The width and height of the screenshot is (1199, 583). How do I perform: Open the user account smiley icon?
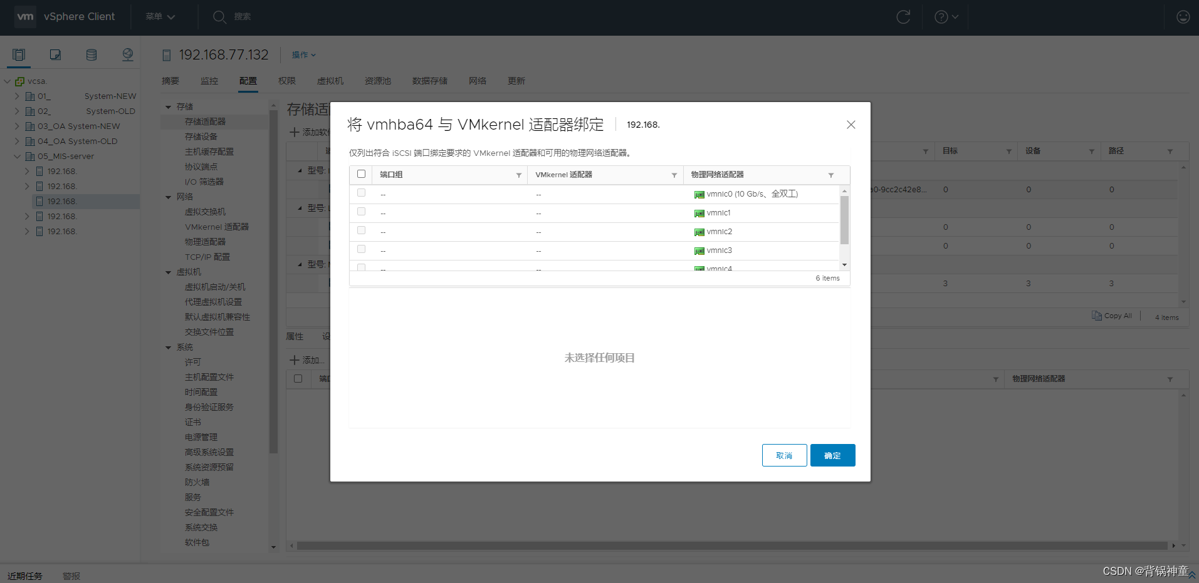[1183, 17]
